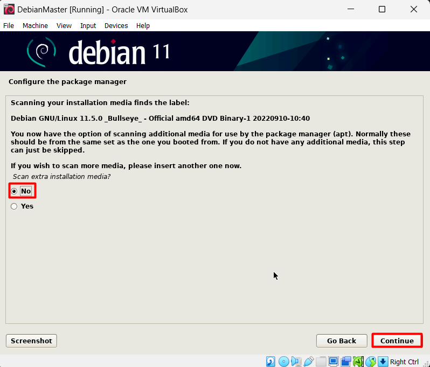430x367 pixels.
Task: Open the recording status icon
Action: [x=346, y=362]
